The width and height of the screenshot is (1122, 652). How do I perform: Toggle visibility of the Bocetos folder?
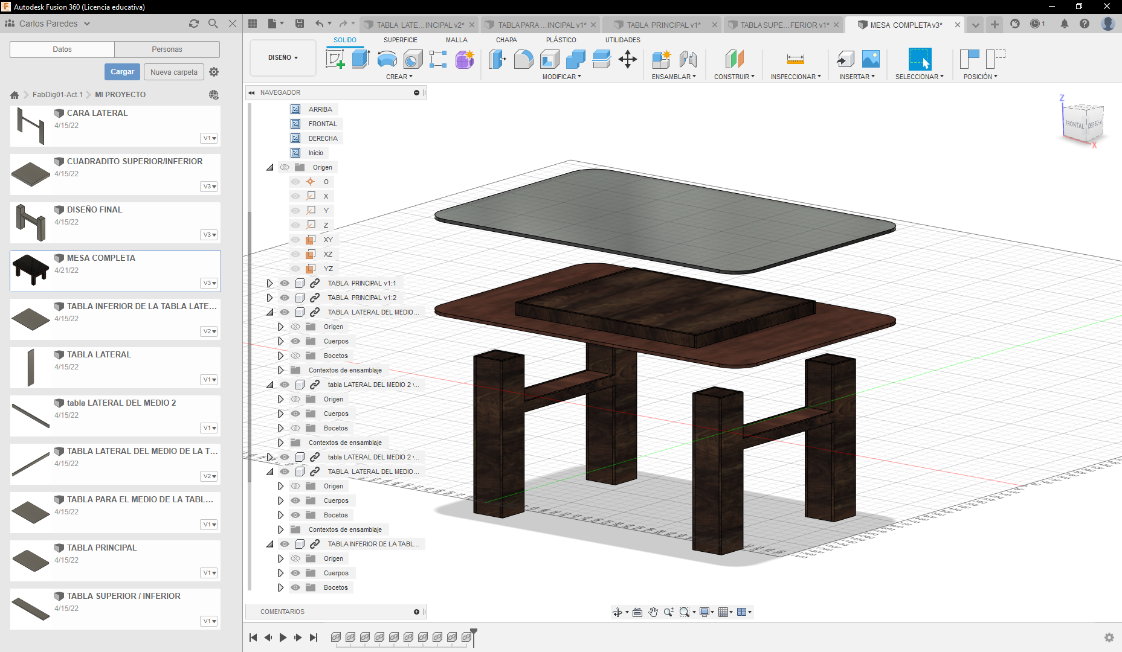[x=295, y=355]
